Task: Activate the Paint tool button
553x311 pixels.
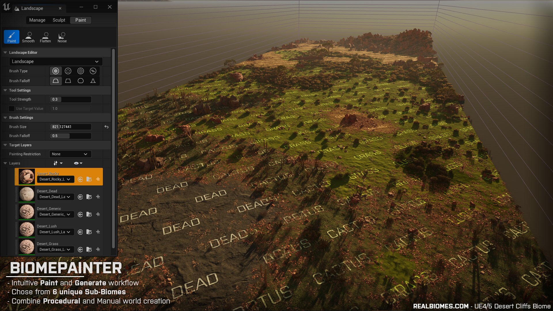Action: click(x=11, y=37)
